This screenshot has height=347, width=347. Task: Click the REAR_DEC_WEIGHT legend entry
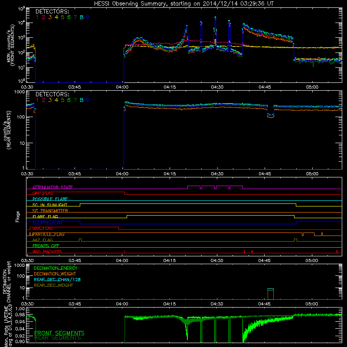pyautogui.click(x=53, y=285)
